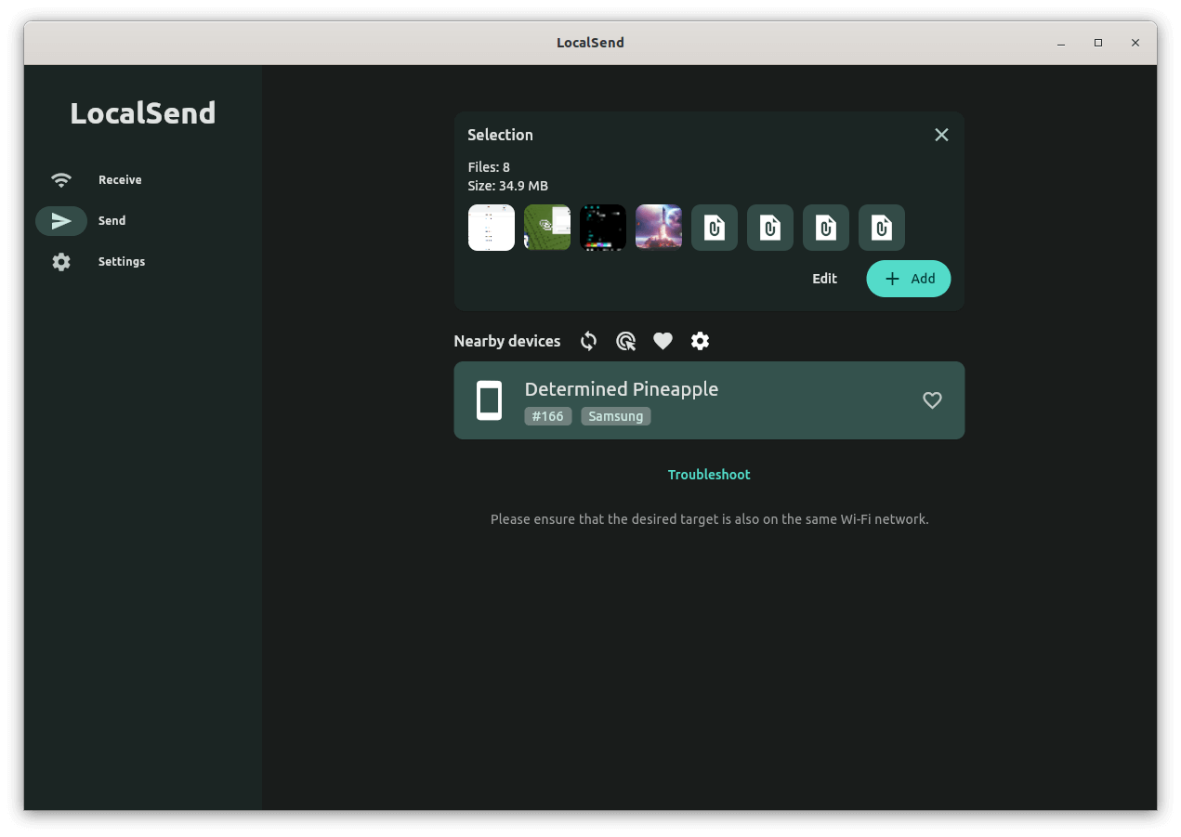
Task: Open Settings gear in the sidebar
Action: pyautogui.click(x=60, y=261)
